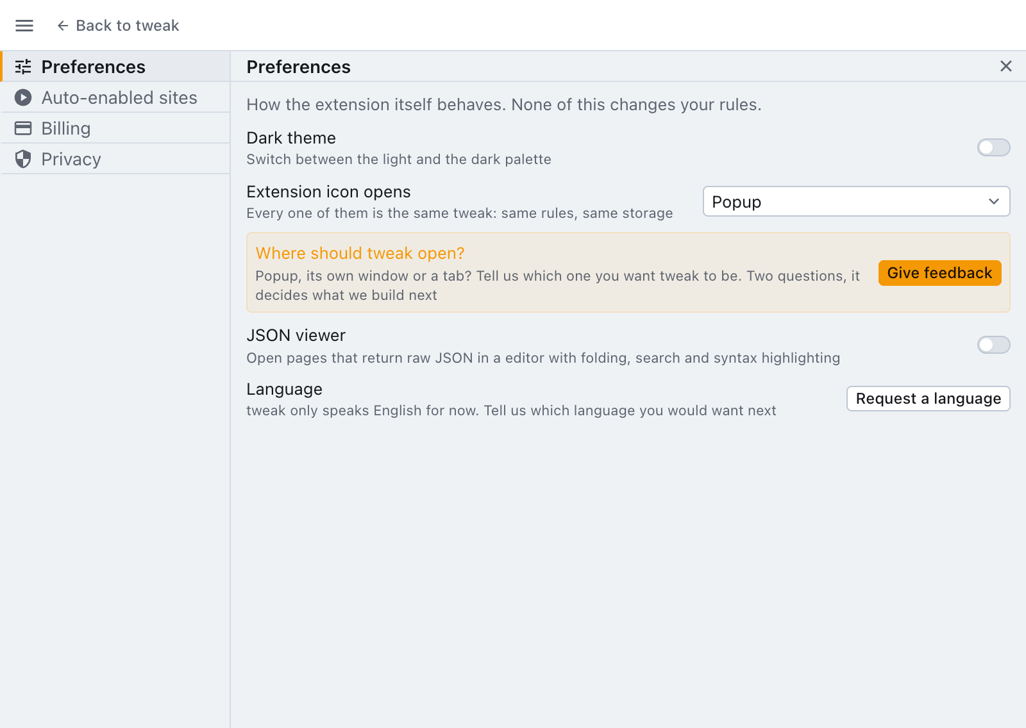Open the Extension icon opens dropdown
The width and height of the screenshot is (1026, 728).
tap(857, 201)
